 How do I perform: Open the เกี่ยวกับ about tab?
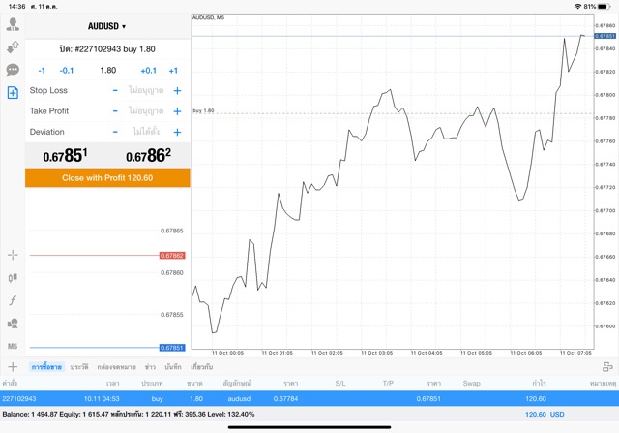pos(202,367)
